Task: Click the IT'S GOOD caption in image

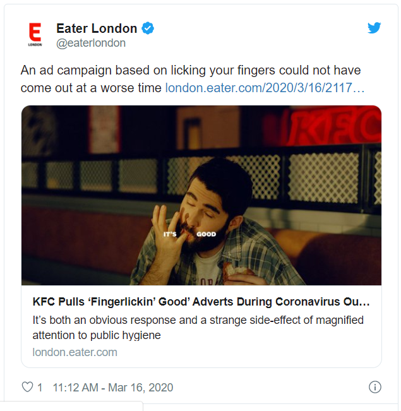Action: (189, 234)
